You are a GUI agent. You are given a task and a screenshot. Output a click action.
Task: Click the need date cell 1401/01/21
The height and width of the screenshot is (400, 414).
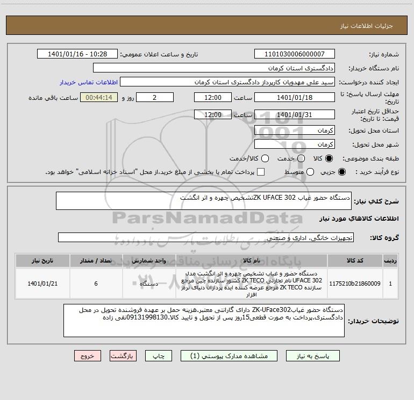tap(42, 283)
